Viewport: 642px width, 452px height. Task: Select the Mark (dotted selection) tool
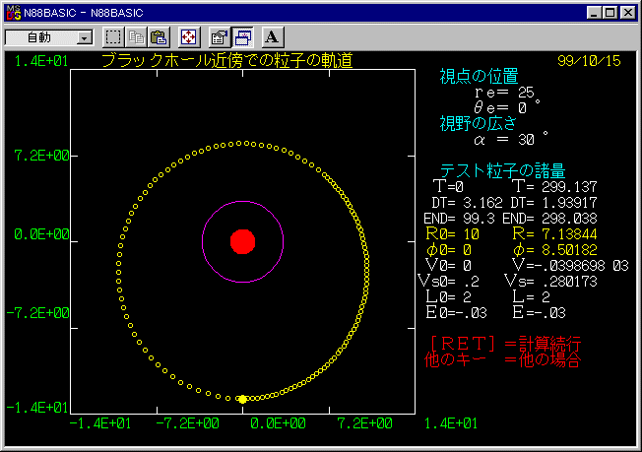[114, 37]
